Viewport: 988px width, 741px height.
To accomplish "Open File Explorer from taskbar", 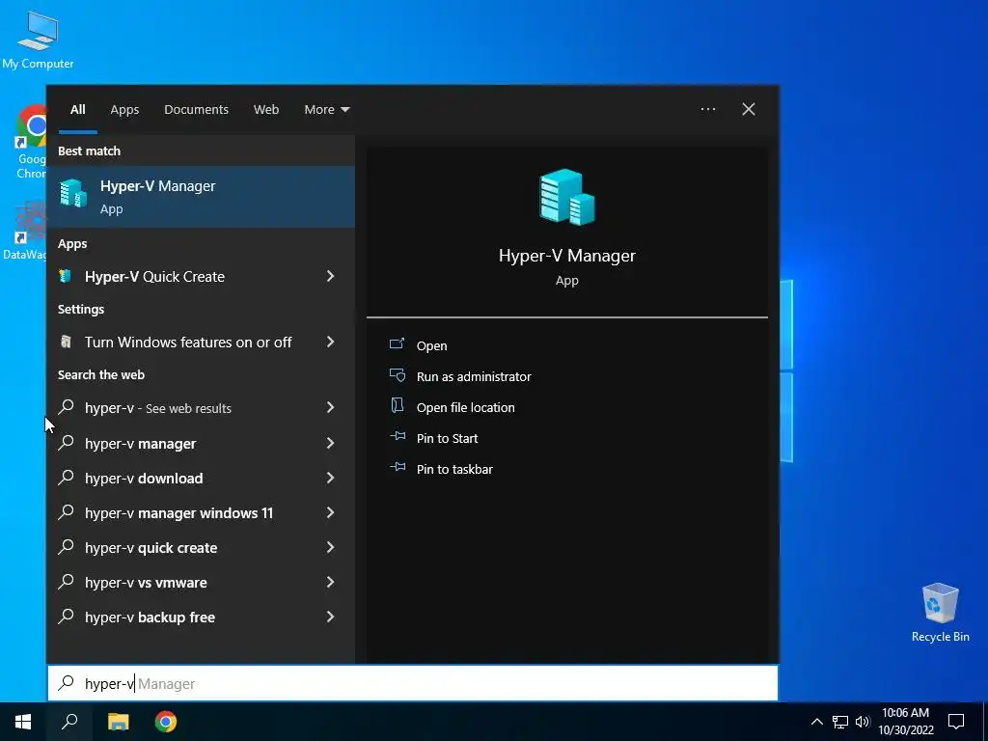I will point(118,722).
